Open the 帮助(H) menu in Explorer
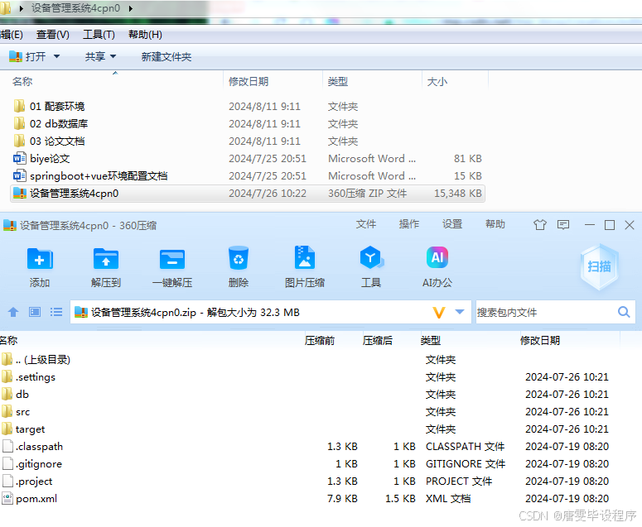 145,35
